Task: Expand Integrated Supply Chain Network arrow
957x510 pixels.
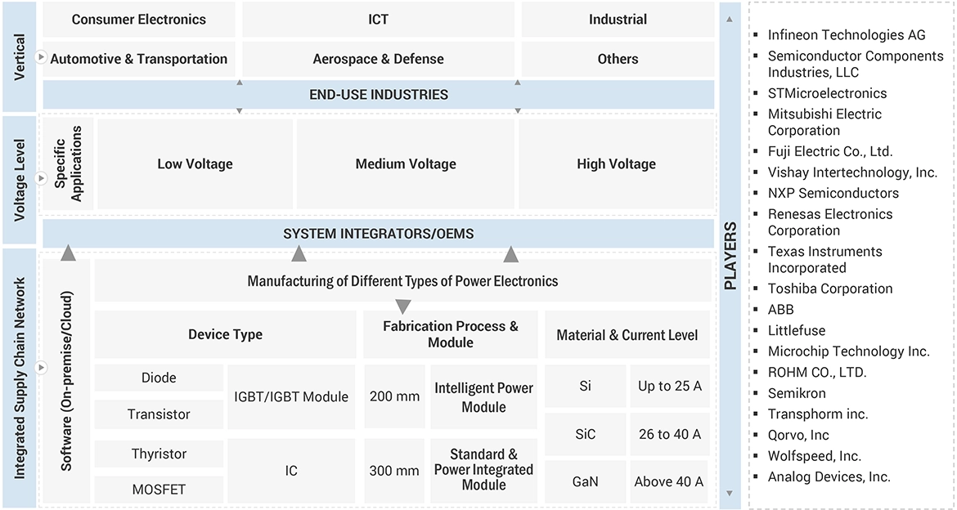Action: coord(41,369)
